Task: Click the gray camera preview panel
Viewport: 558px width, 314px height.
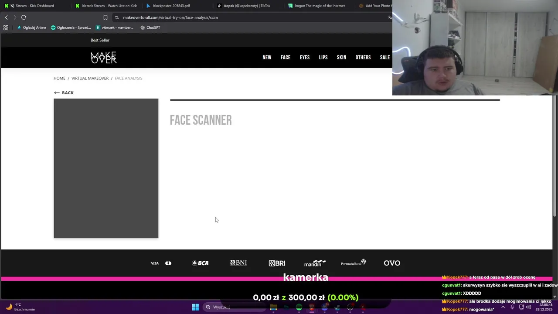Action: (106, 168)
